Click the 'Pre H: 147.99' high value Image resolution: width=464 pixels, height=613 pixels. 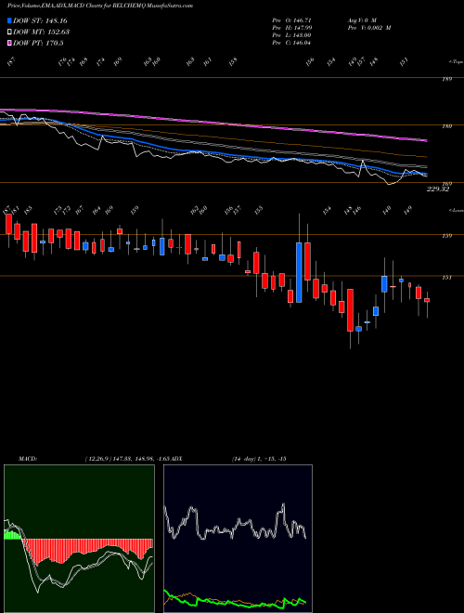[x=291, y=28]
